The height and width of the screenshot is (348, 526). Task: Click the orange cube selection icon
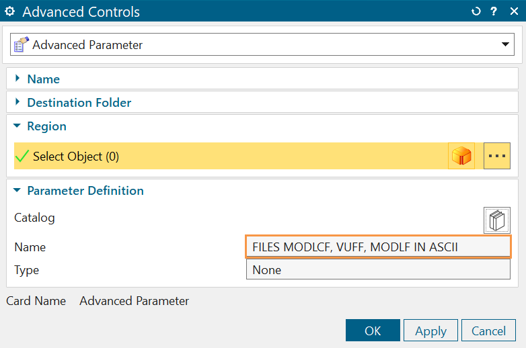[461, 157]
